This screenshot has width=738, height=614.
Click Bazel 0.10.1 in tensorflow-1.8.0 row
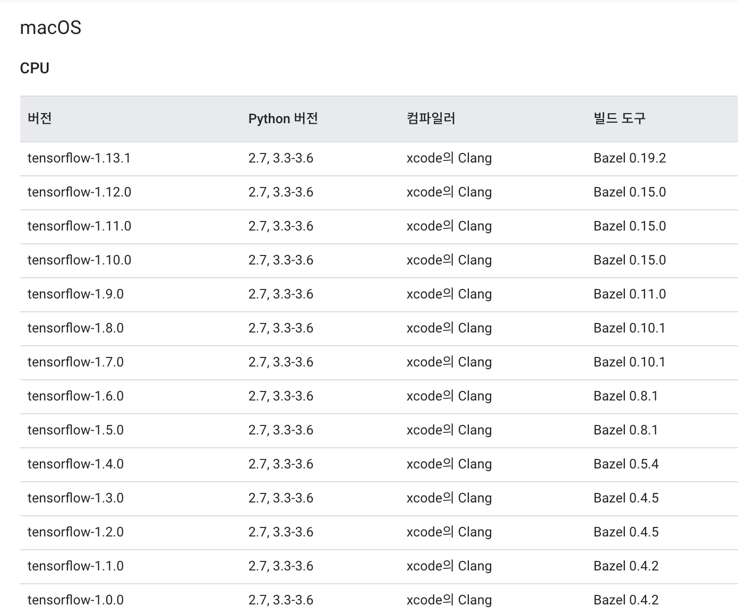pos(629,328)
